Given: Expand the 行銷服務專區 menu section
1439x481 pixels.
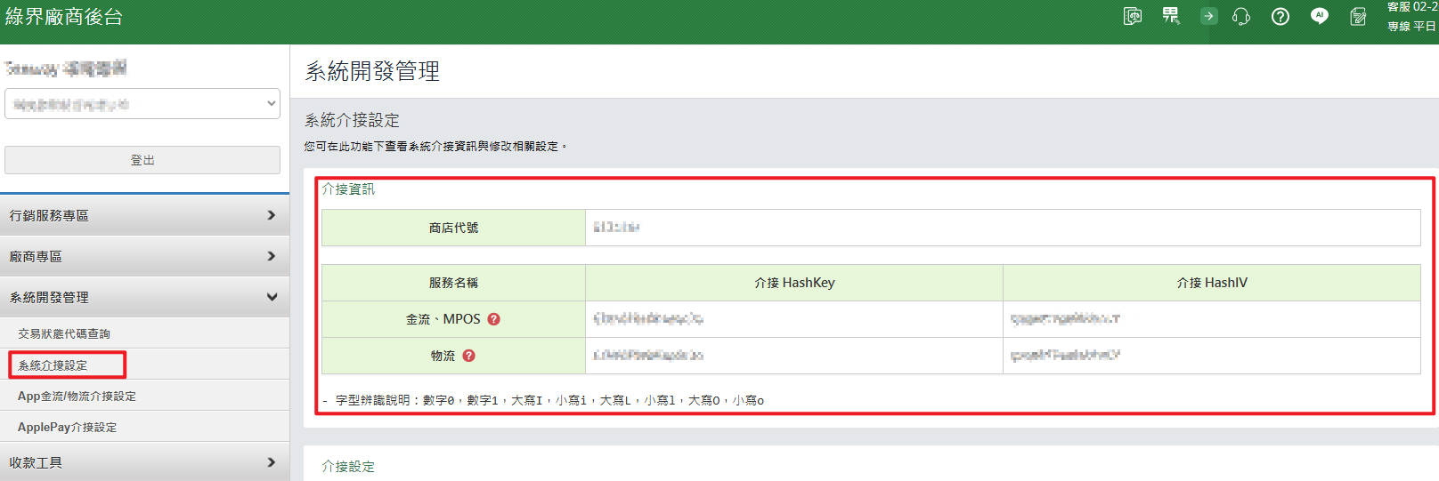Looking at the screenshot, I should (x=144, y=215).
